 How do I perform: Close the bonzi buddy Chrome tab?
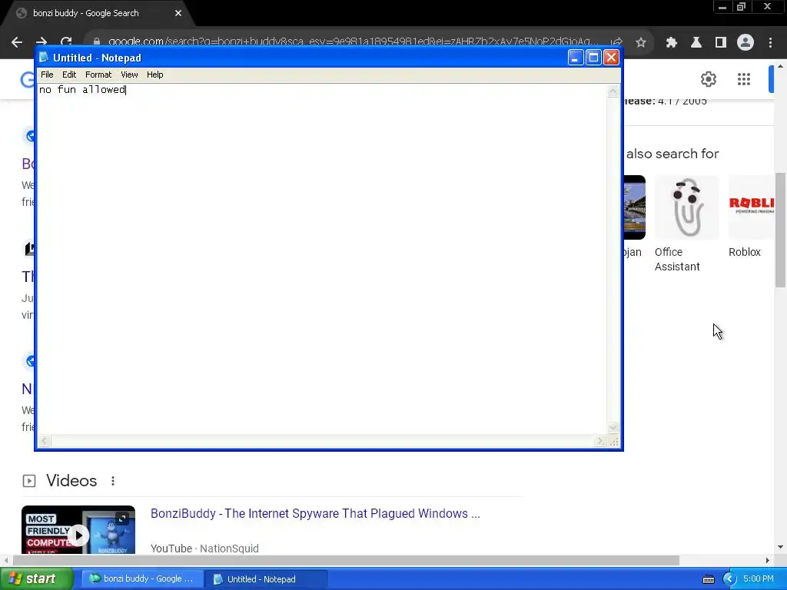pyautogui.click(x=178, y=13)
